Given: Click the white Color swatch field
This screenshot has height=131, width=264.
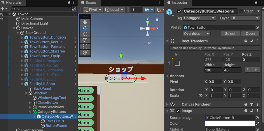Looking at the screenshot, I should [x=230, y=123].
